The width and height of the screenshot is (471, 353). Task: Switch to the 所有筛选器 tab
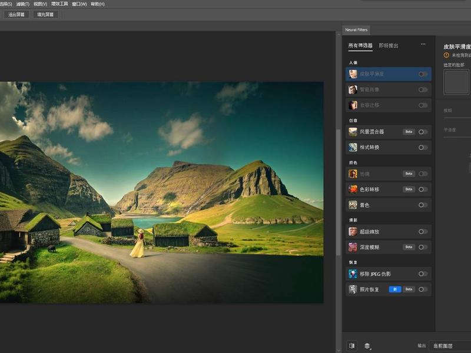(360, 46)
